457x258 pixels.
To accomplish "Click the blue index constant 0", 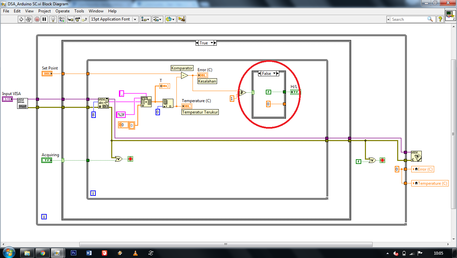I will pyautogui.click(x=158, y=112).
